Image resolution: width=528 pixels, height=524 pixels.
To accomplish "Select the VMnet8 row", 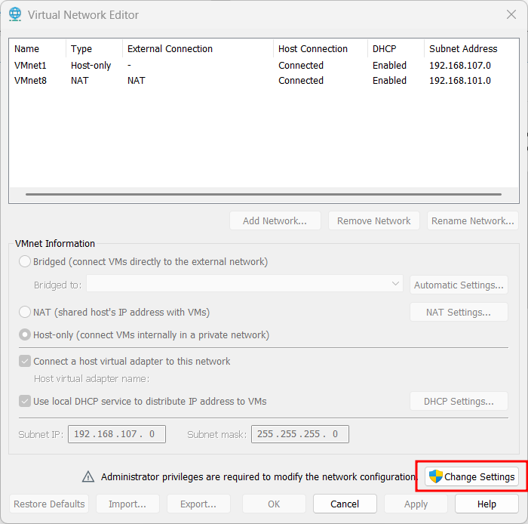I will click(x=264, y=81).
